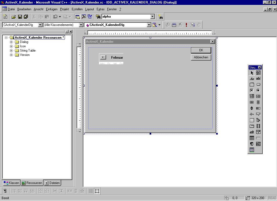Select the Radio Button control tool
Viewport: 277px width, 201px height.
point(258,90)
